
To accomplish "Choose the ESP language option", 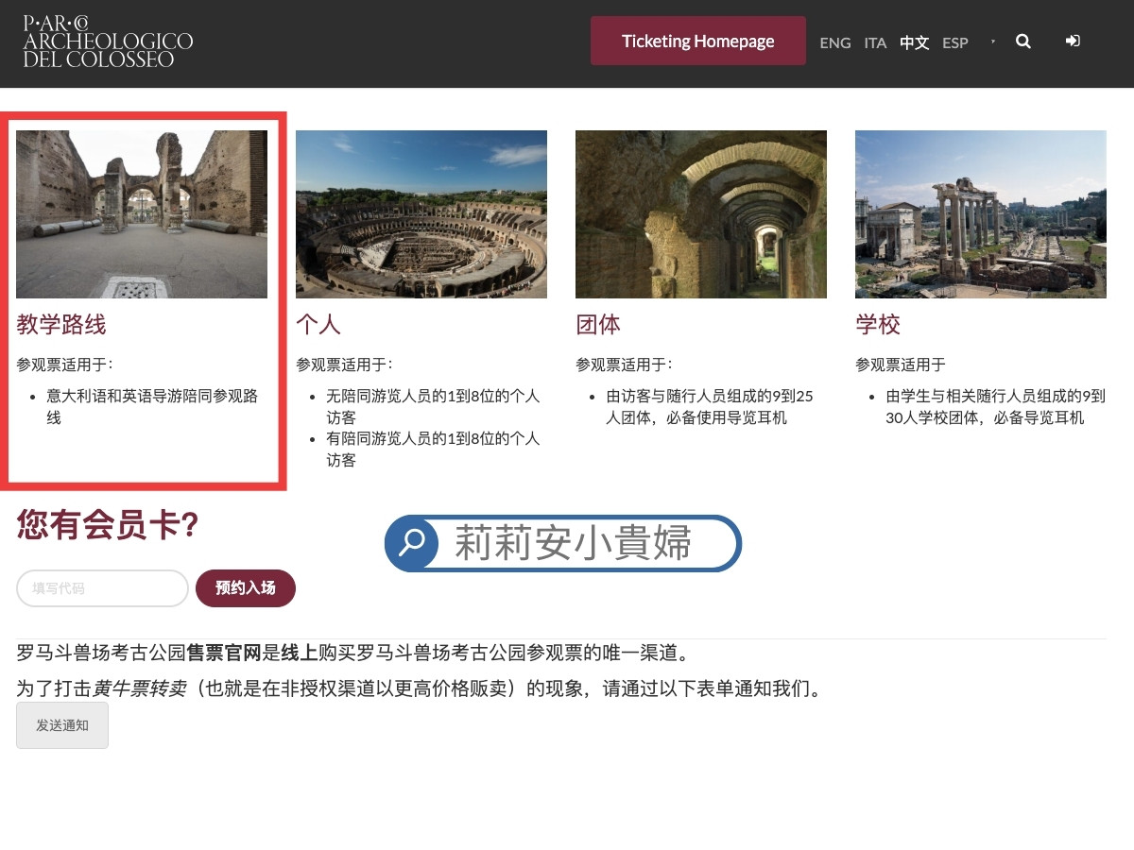I will click(955, 42).
